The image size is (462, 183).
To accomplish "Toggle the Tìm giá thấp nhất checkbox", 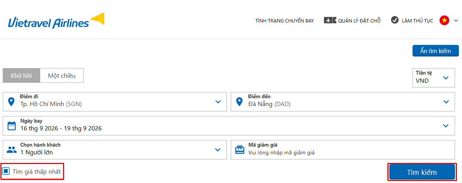I will point(6,171).
